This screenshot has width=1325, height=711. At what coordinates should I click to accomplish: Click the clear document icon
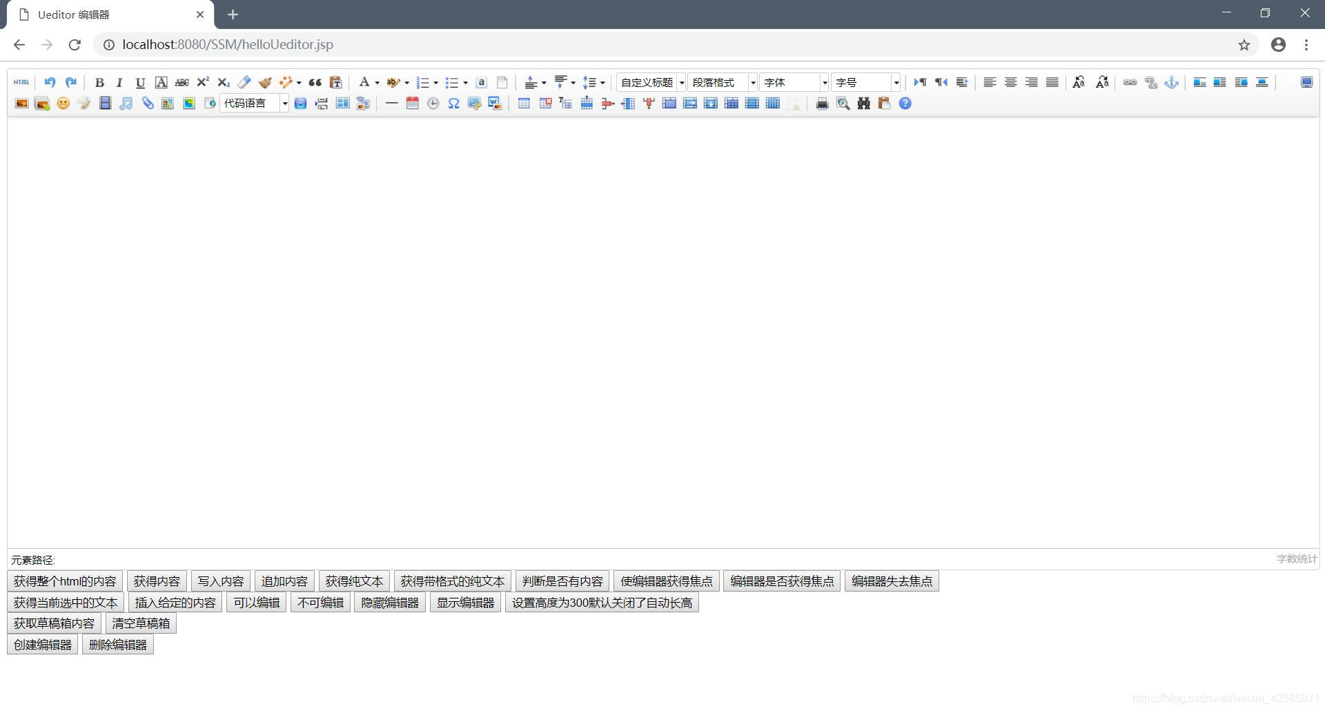[502, 82]
